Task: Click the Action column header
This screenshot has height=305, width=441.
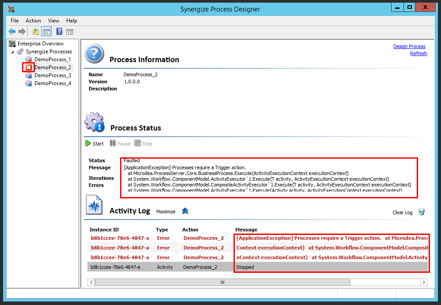Action: 190,230
